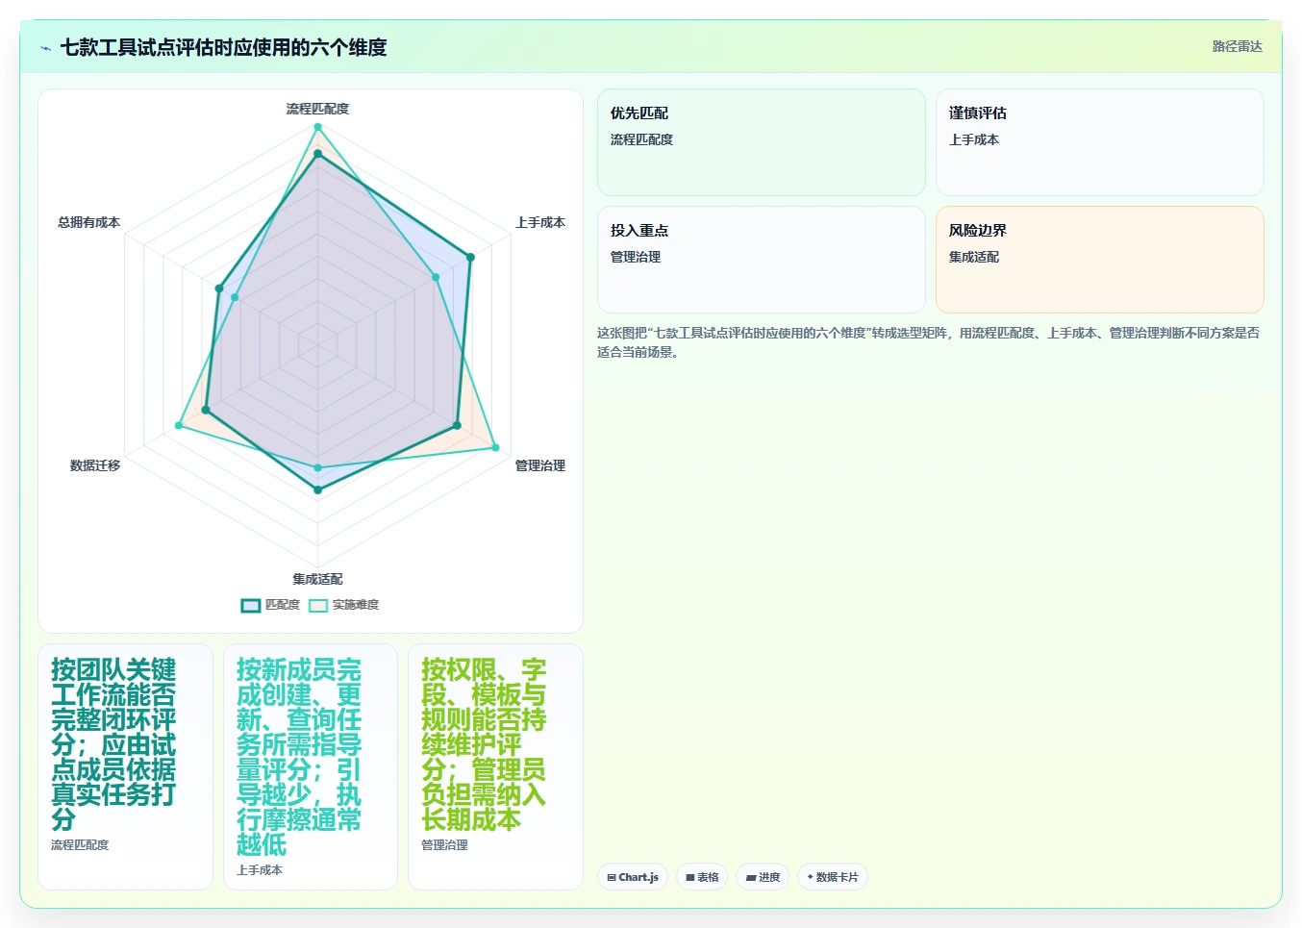Toggle the 实施难度 legend swatch

click(318, 605)
